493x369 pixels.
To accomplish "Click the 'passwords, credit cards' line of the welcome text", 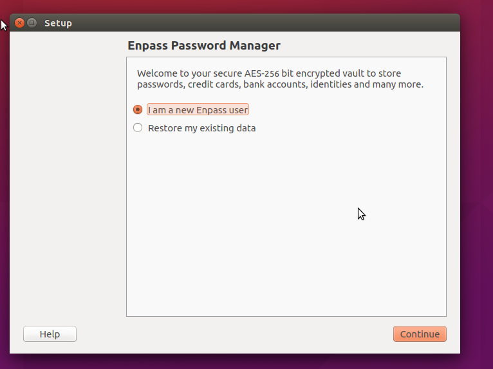I will 280,84.
